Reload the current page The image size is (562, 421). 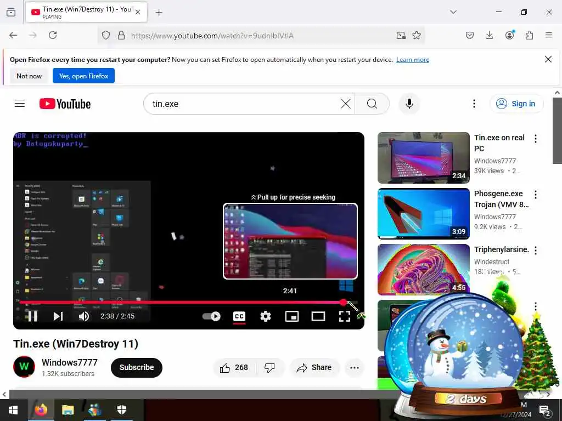tap(53, 35)
